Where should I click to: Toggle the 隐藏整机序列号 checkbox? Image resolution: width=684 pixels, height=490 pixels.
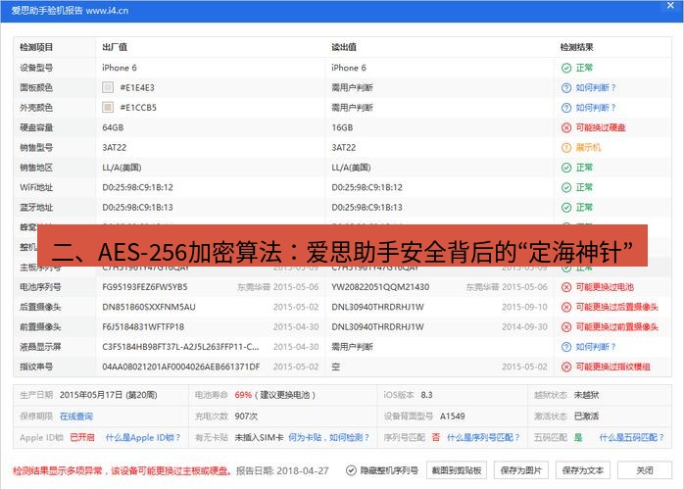pos(351,470)
